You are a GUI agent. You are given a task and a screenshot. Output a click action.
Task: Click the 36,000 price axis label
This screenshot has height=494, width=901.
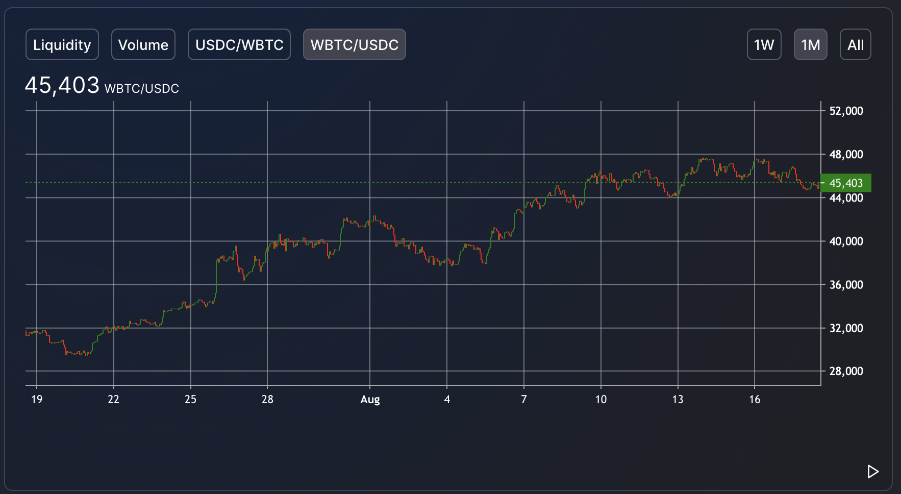coord(846,285)
